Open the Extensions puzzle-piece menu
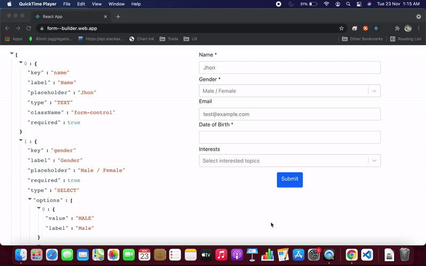The width and height of the screenshot is (426, 266). coord(397,28)
